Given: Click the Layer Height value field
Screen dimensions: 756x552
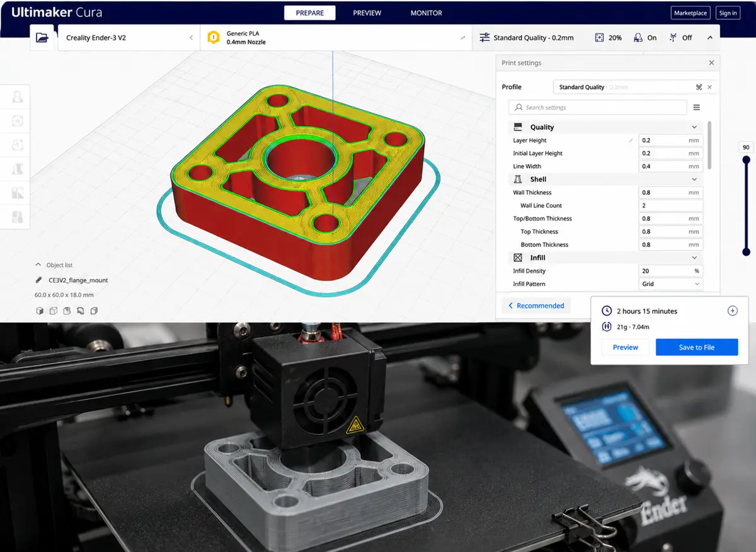Looking at the screenshot, I should tap(670, 141).
